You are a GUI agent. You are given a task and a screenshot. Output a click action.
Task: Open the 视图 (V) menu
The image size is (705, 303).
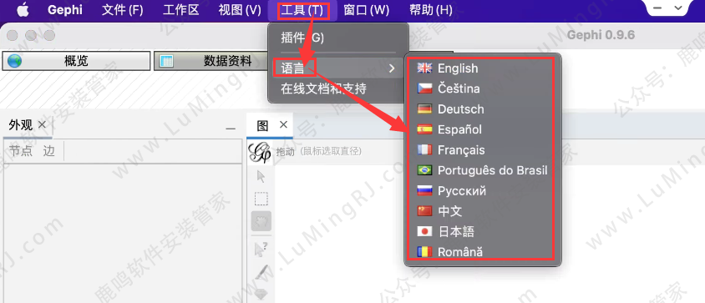coord(240,10)
